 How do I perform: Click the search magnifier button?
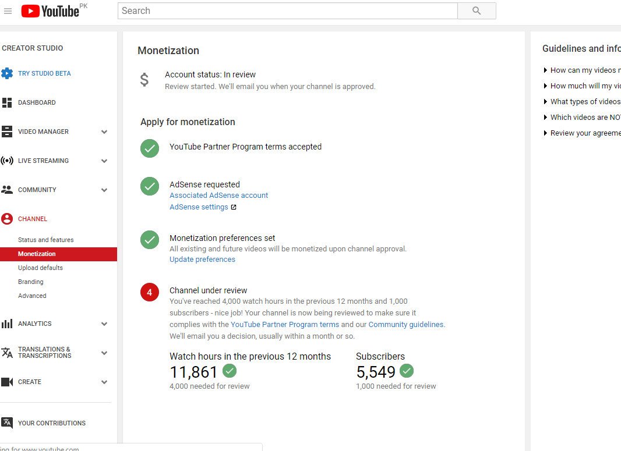click(x=477, y=10)
